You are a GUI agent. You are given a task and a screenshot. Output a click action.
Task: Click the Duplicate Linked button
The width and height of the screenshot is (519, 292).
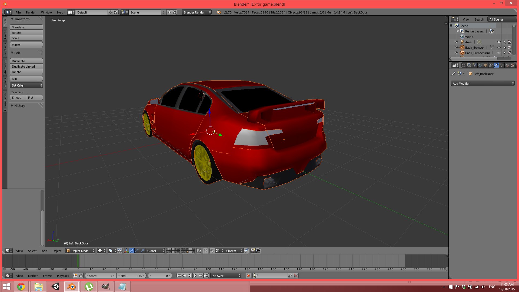click(x=26, y=67)
